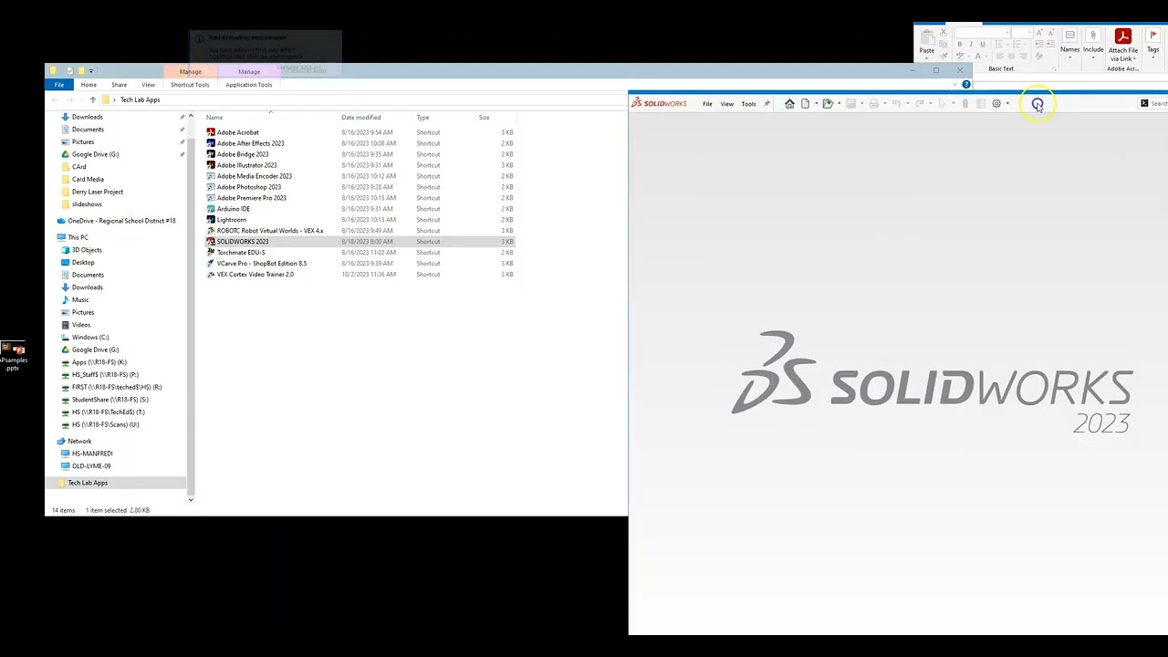The image size is (1168, 657).
Task: Click Explorer help question mark icon
Action: click(966, 85)
